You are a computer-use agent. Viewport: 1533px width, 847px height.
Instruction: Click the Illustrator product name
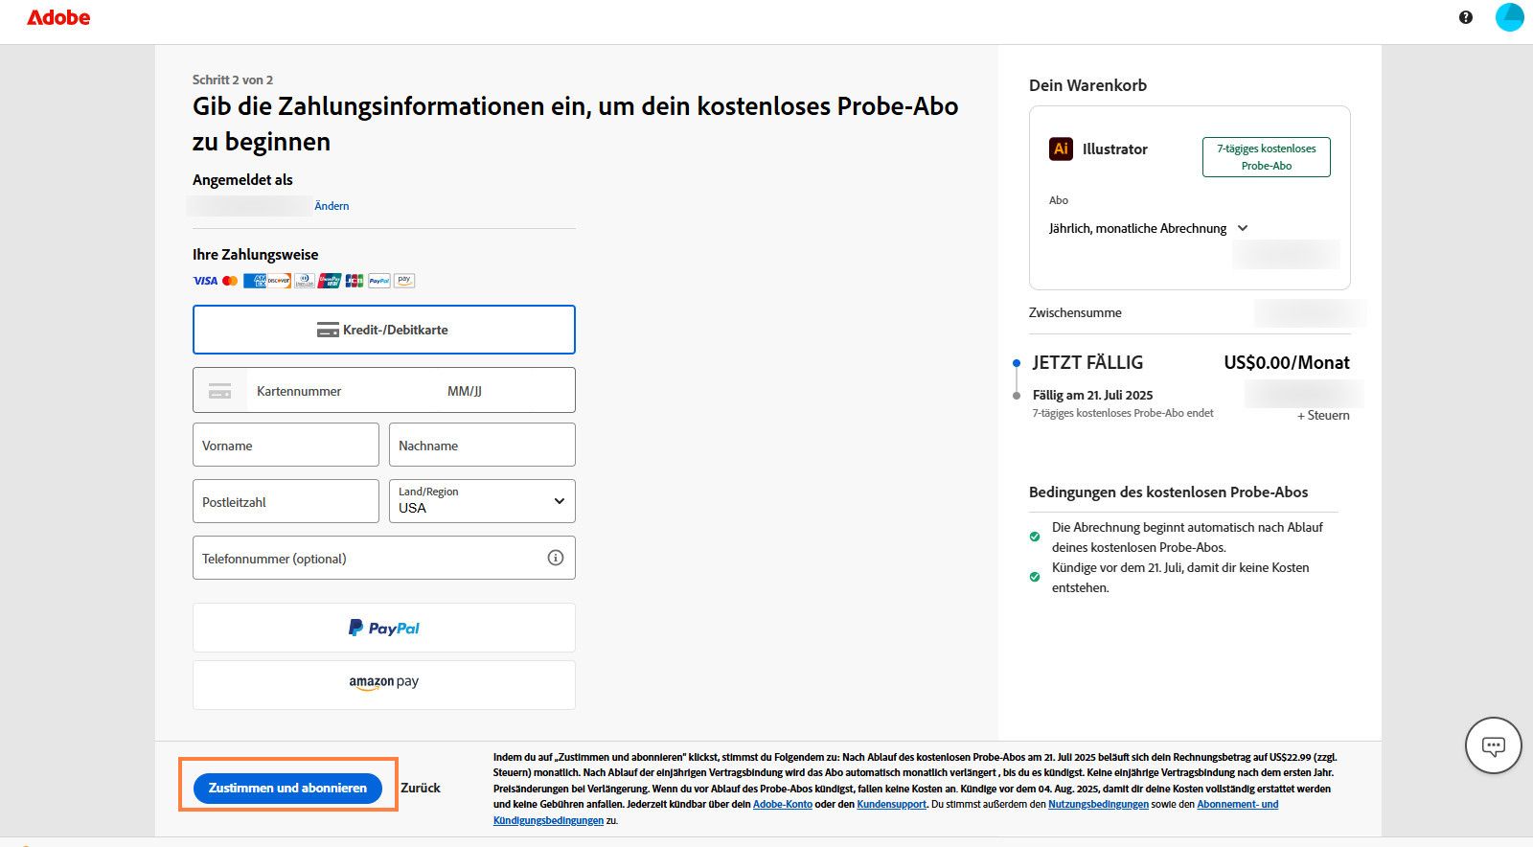[x=1114, y=149]
